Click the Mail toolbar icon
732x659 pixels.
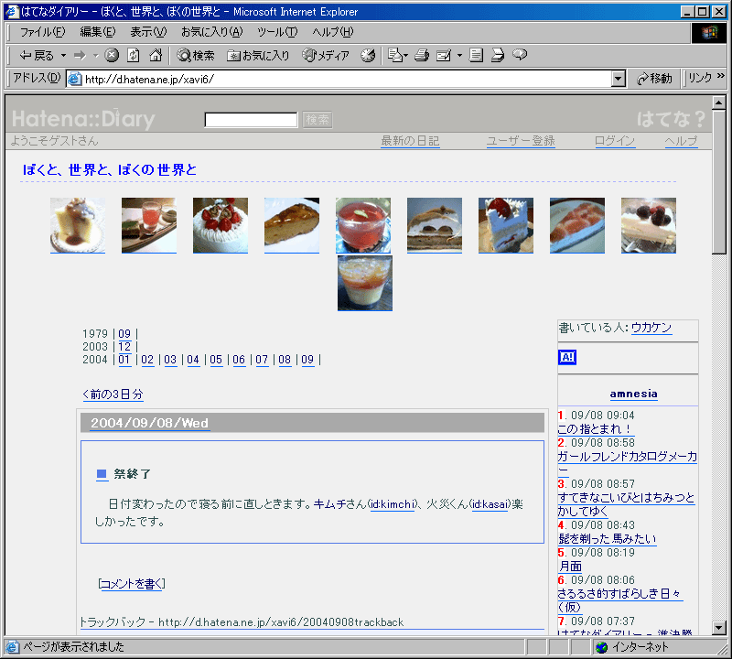[x=395, y=56]
